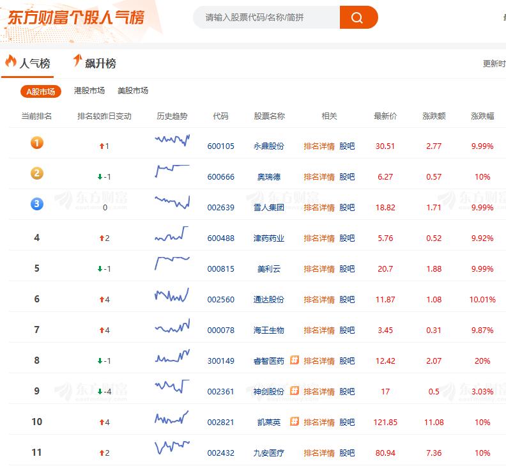Open the 通达股份 stock name link
Viewport: 506px width, 466px height.
point(269,300)
